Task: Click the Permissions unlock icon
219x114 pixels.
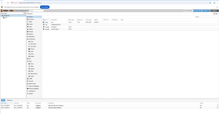Action: click(x=28, y=39)
